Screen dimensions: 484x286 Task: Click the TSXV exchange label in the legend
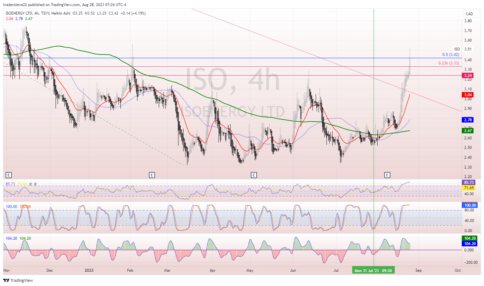[x=45, y=13]
